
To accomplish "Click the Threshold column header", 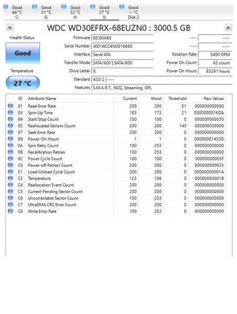I will (x=176, y=98).
